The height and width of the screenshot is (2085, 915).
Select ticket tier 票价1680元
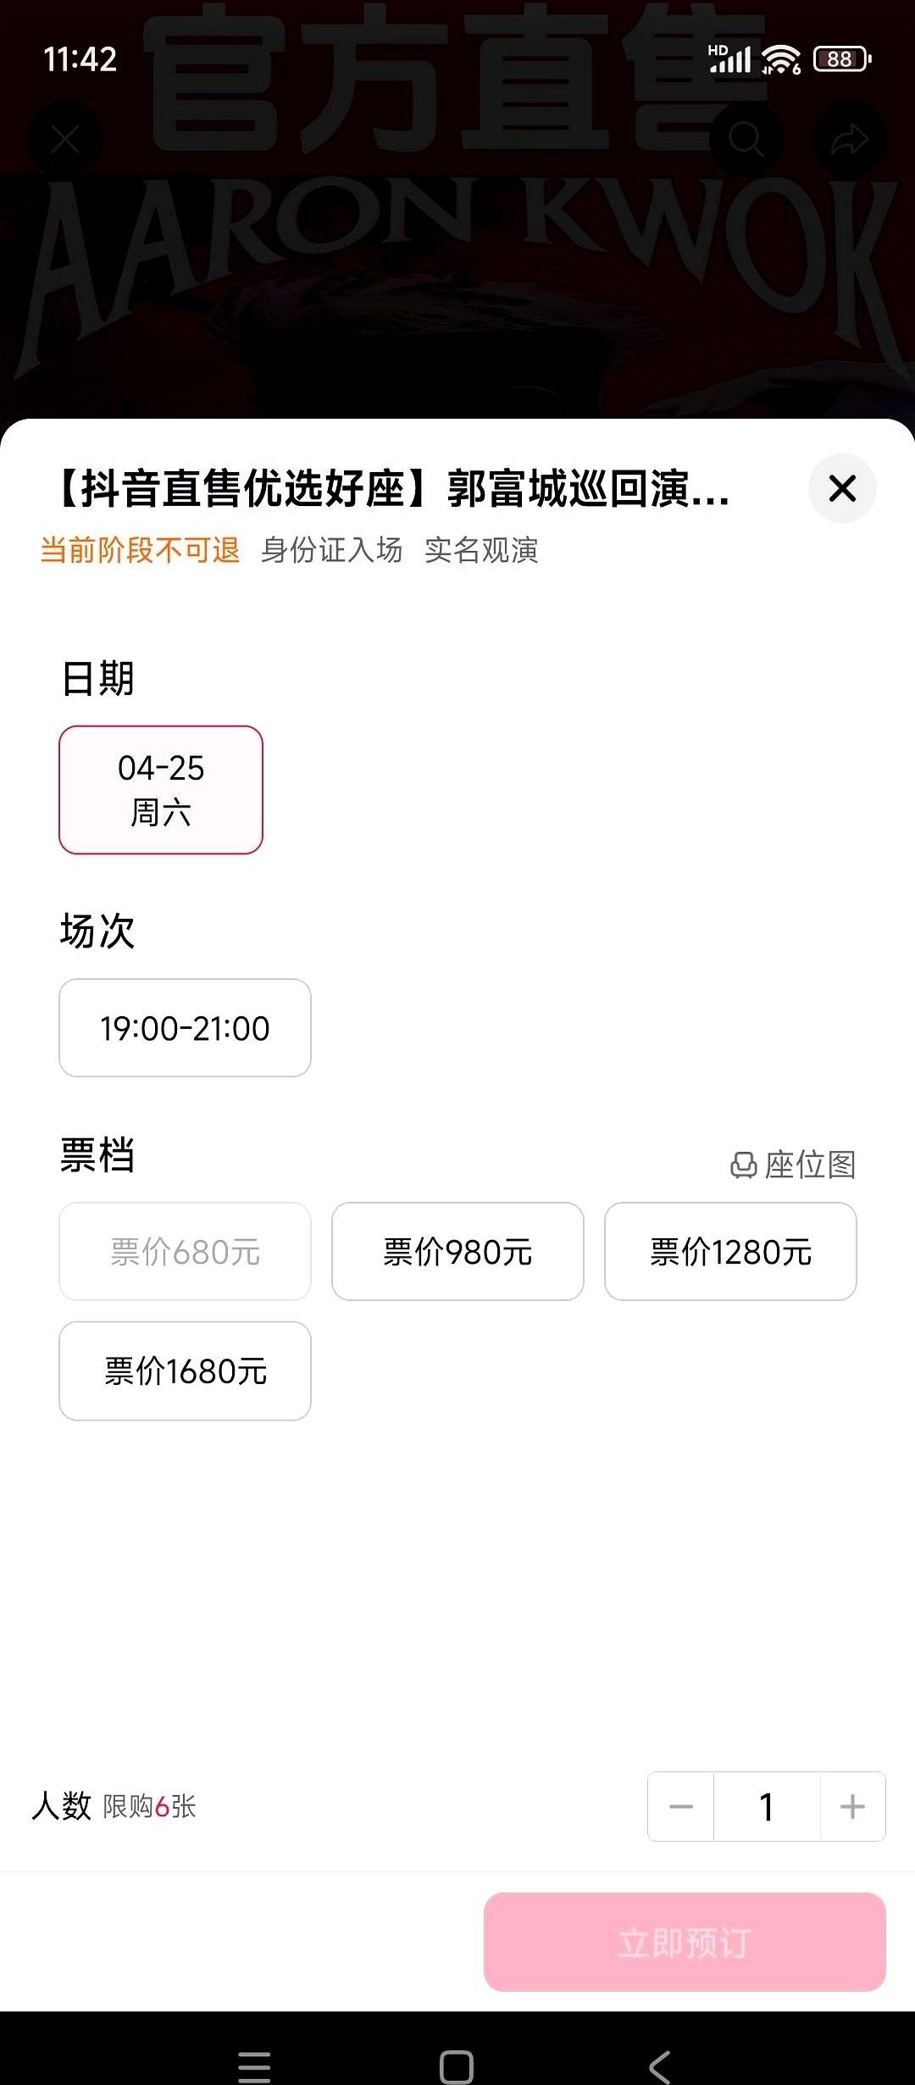pyautogui.click(x=185, y=1371)
